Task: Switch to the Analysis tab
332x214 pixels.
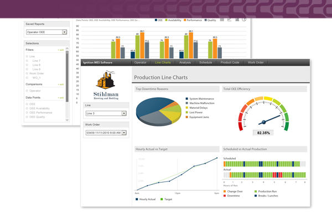Action: tap(185, 62)
